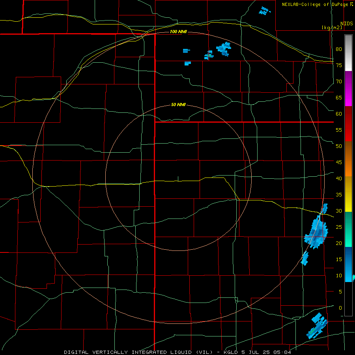Click the [kg/m2] units label
The image size is (355, 355).
(x=332, y=28)
